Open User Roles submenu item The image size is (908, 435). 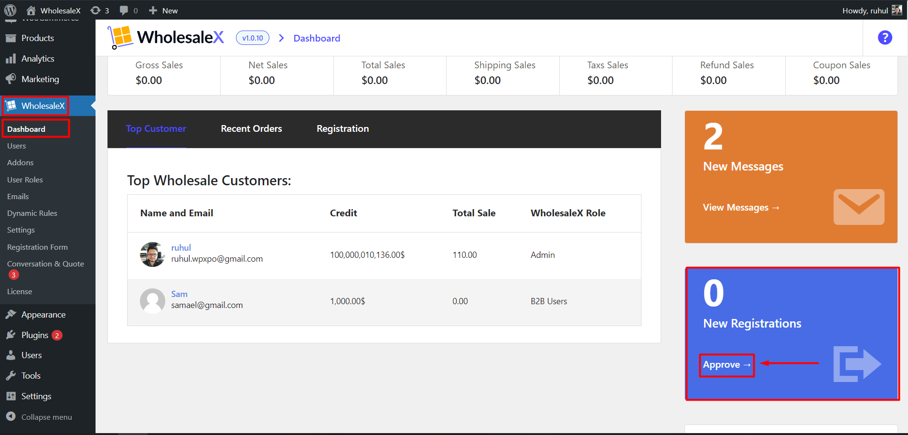tap(25, 180)
